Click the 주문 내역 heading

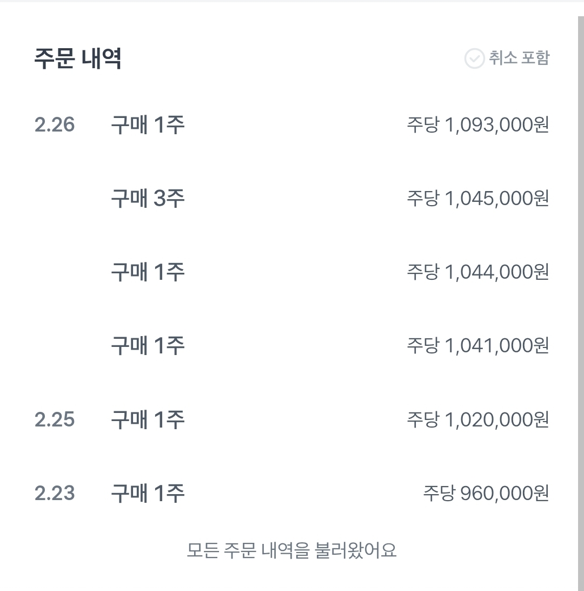(x=77, y=58)
